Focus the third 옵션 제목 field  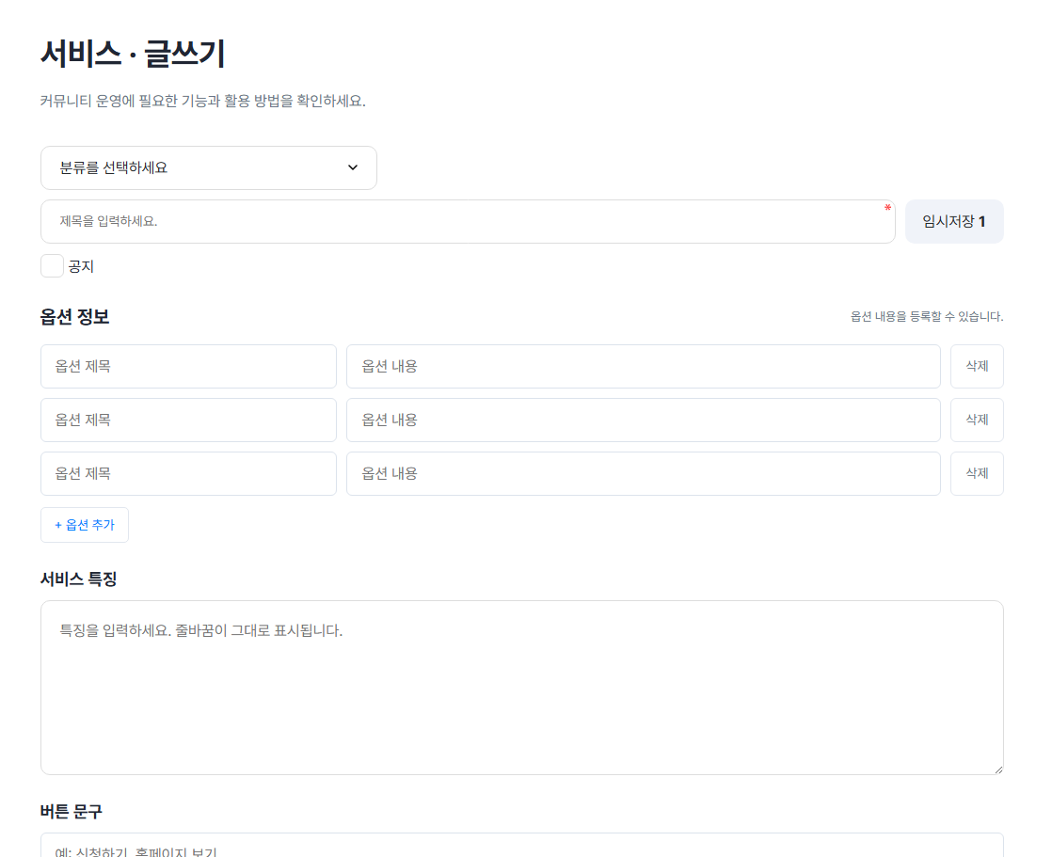(188, 473)
